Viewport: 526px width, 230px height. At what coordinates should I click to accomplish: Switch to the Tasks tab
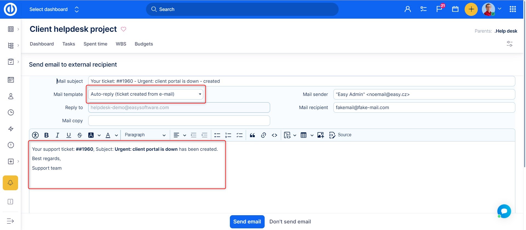[x=68, y=44]
